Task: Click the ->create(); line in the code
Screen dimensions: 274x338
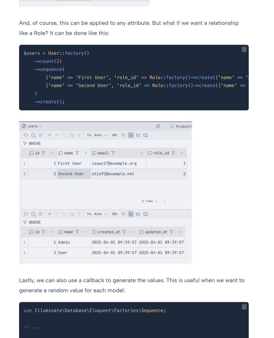Action: pos(50,102)
